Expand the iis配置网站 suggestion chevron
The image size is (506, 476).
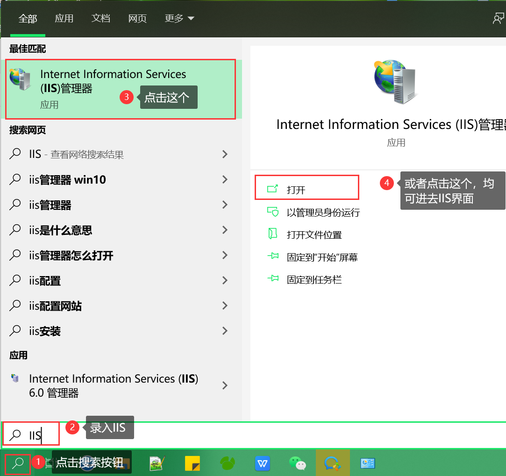(x=225, y=305)
